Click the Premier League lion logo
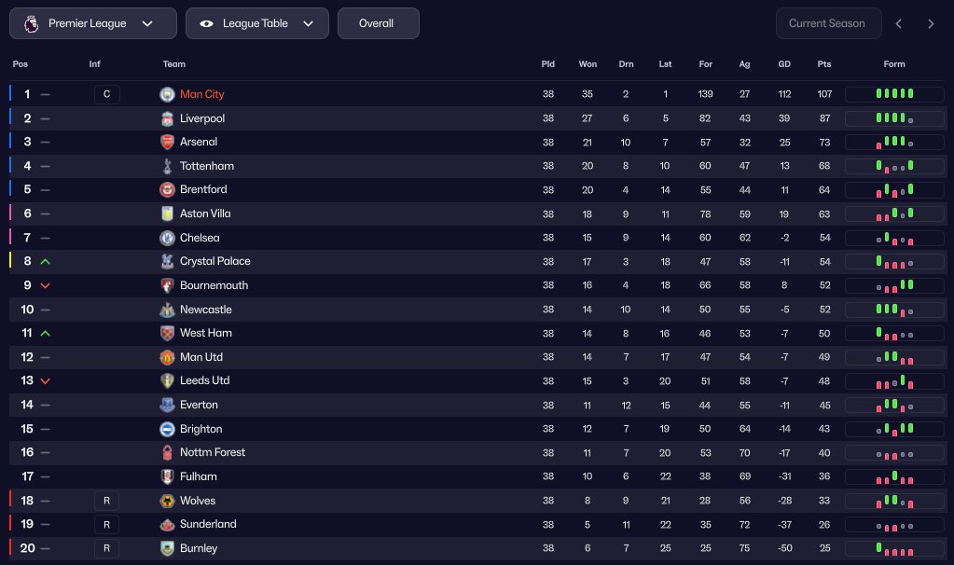Viewport: 954px width, 565px height. tap(31, 23)
